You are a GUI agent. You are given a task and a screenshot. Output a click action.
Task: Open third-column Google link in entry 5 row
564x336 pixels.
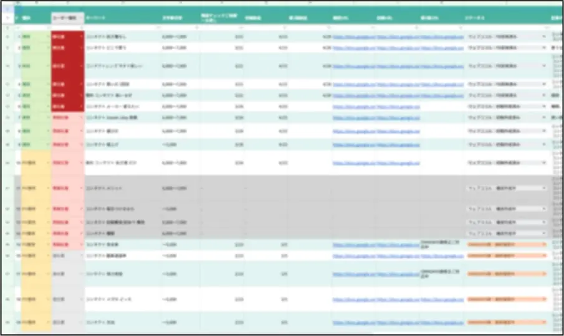click(x=441, y=95)
